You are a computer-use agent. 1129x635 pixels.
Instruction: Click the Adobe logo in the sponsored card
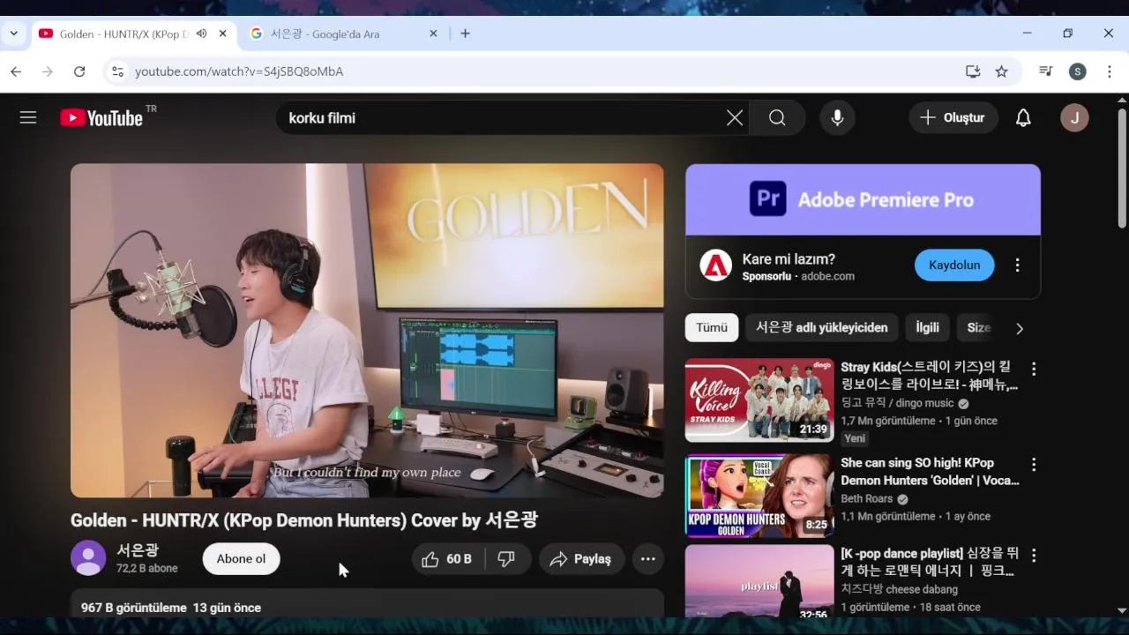[715, 265]
